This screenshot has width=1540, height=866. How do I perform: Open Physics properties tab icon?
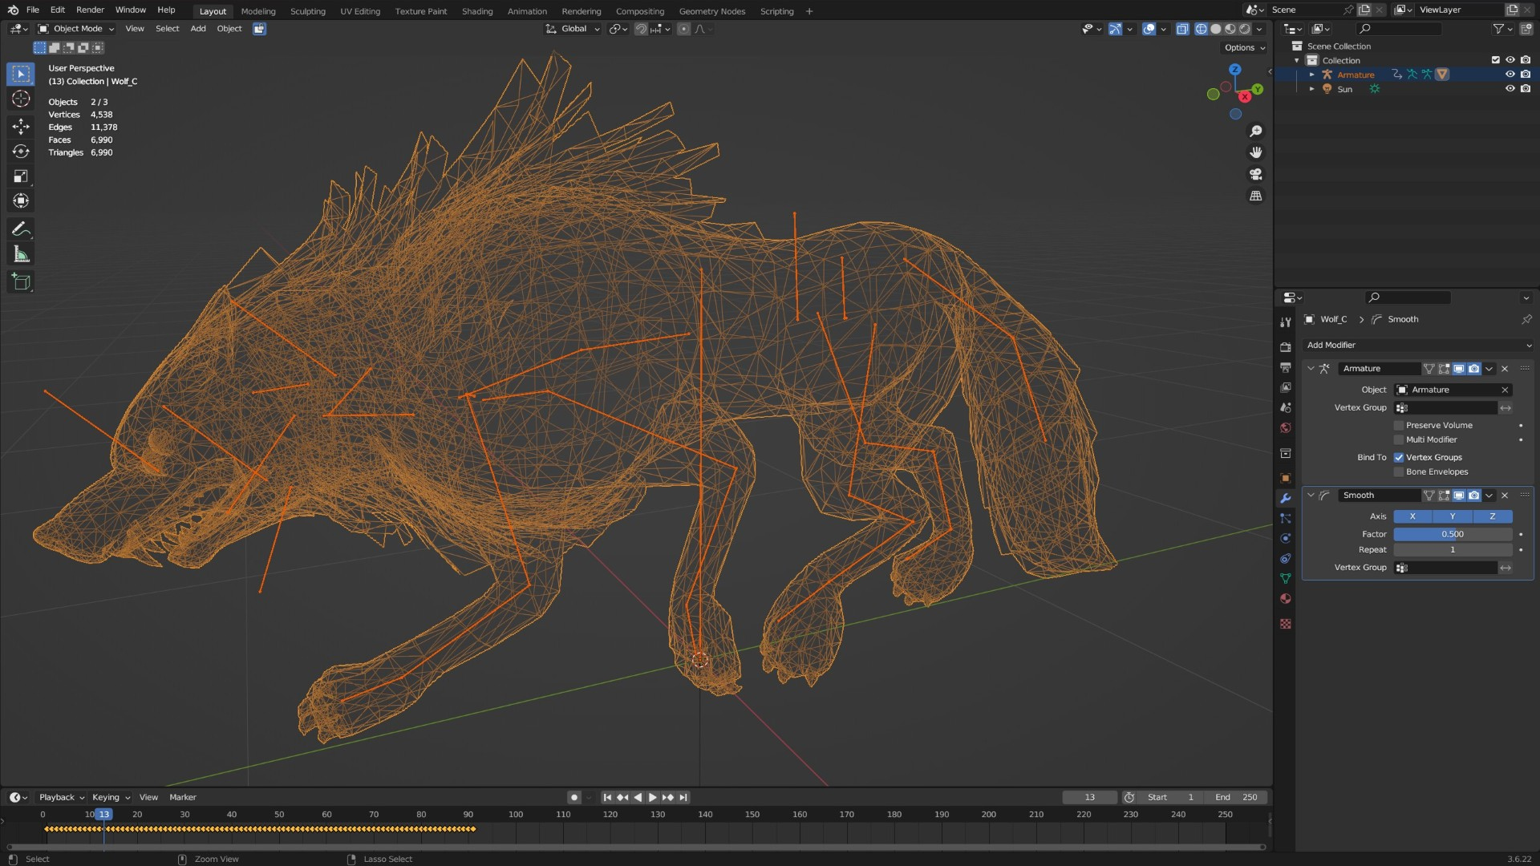[1286, 539]
